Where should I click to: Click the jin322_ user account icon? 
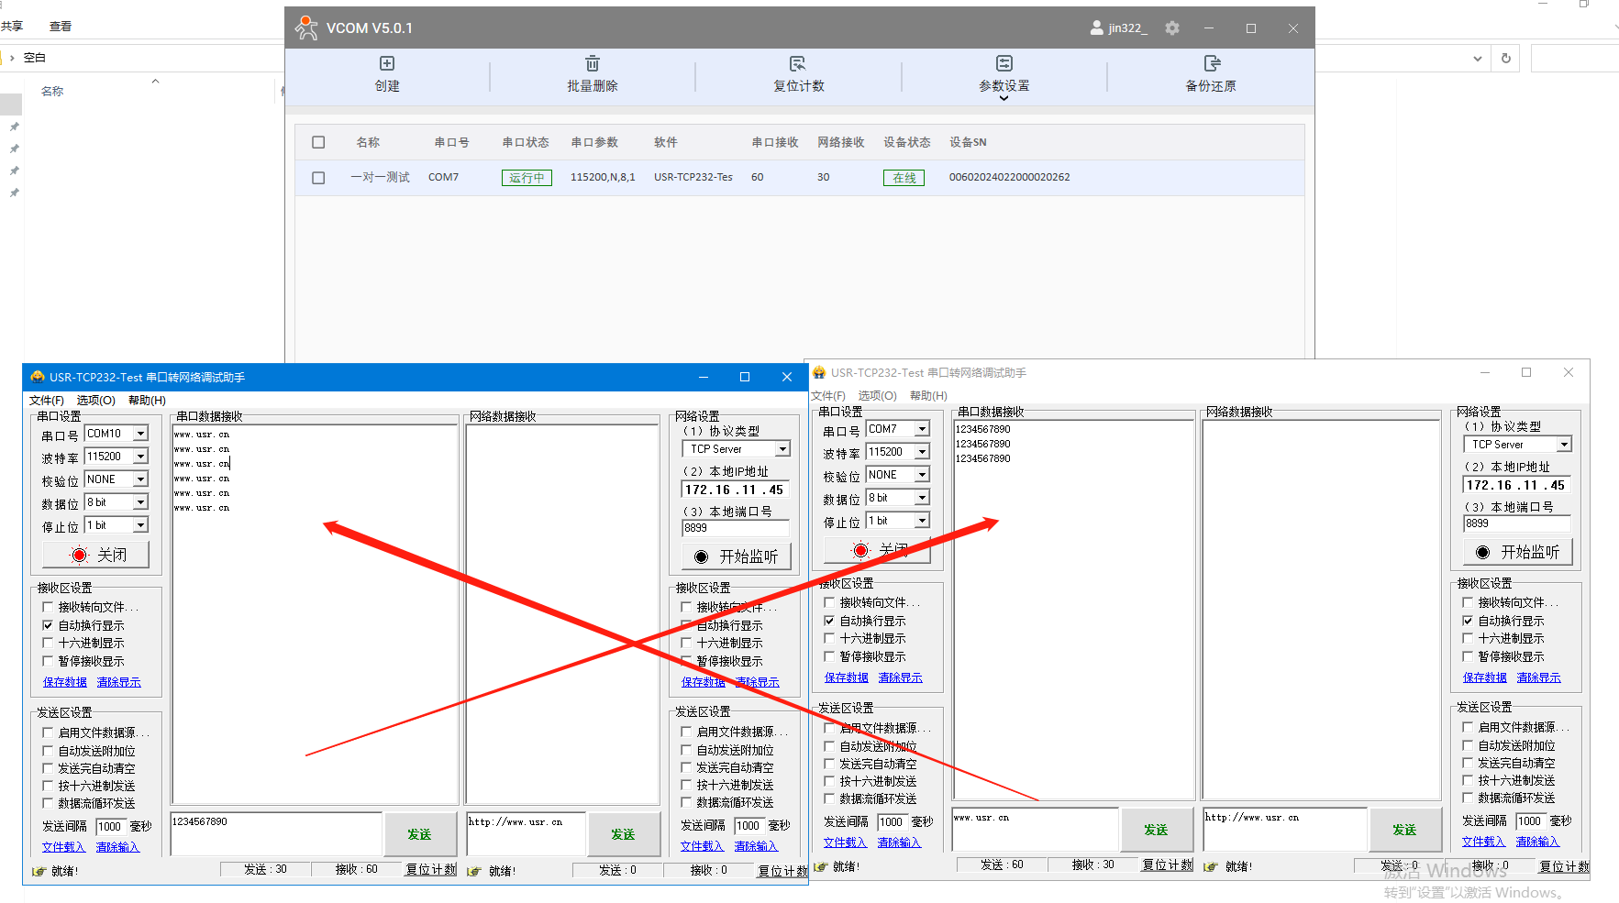(1097, 28)
